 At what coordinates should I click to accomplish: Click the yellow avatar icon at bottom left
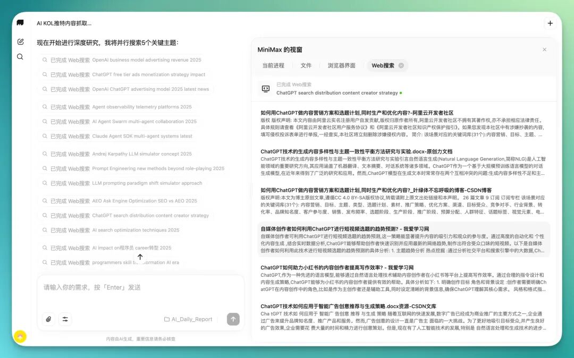20,336
